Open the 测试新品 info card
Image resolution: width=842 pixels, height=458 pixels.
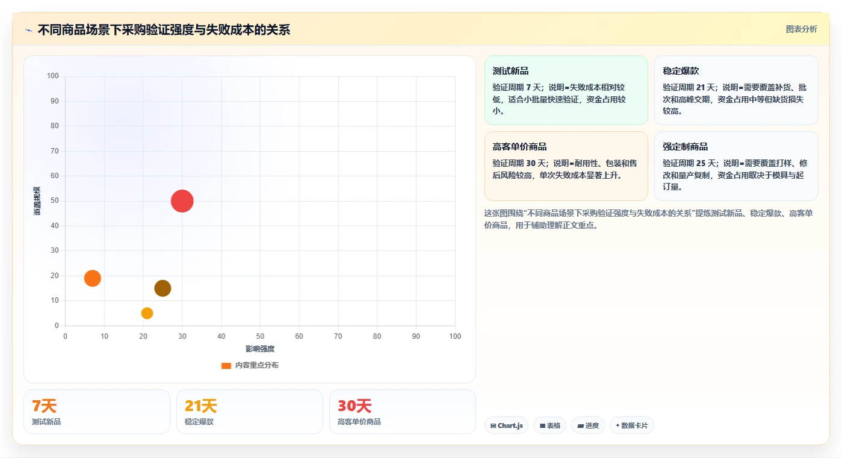pos(566,90)
